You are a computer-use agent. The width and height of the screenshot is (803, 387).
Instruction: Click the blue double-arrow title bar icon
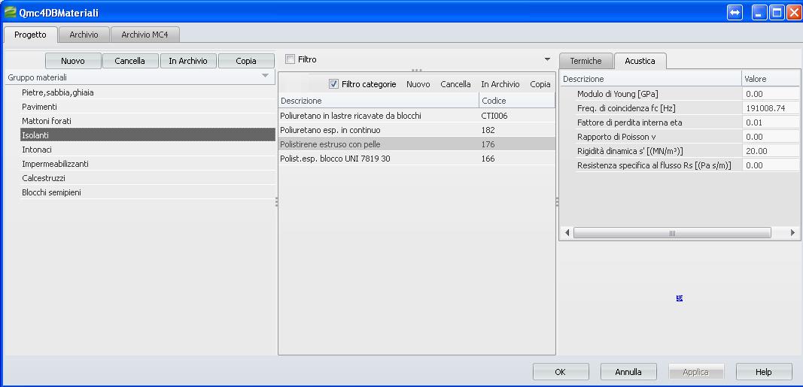(x=735, y=13)
